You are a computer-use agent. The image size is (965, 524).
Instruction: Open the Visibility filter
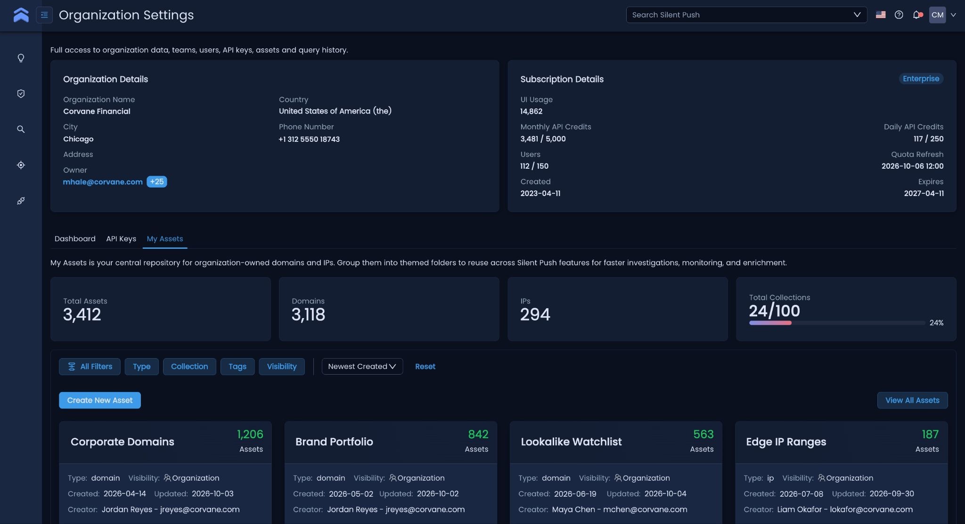[x=282, y=366]
